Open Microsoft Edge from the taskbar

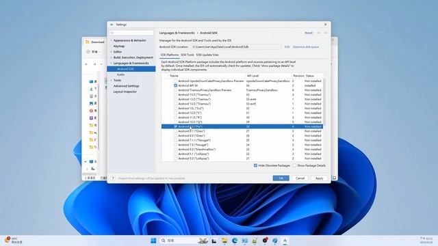(x=234, y=241)
